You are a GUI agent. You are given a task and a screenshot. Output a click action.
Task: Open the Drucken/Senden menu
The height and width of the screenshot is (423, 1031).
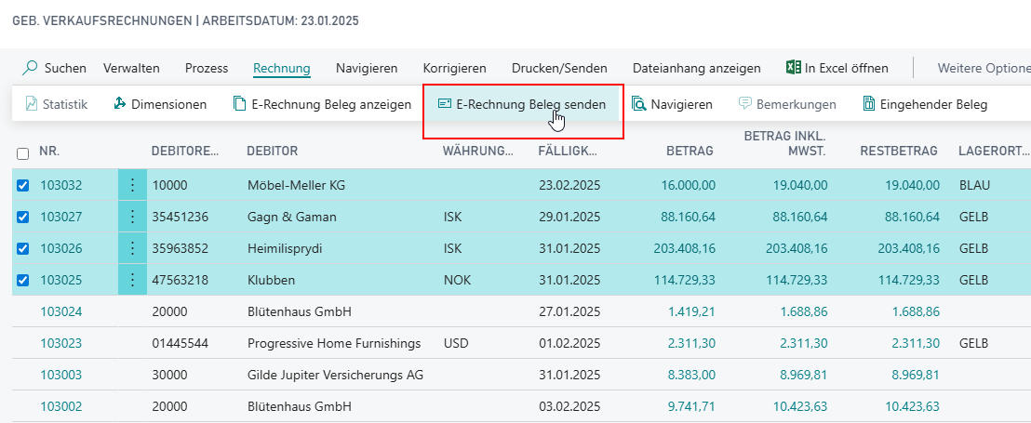(x=559, y=68)
